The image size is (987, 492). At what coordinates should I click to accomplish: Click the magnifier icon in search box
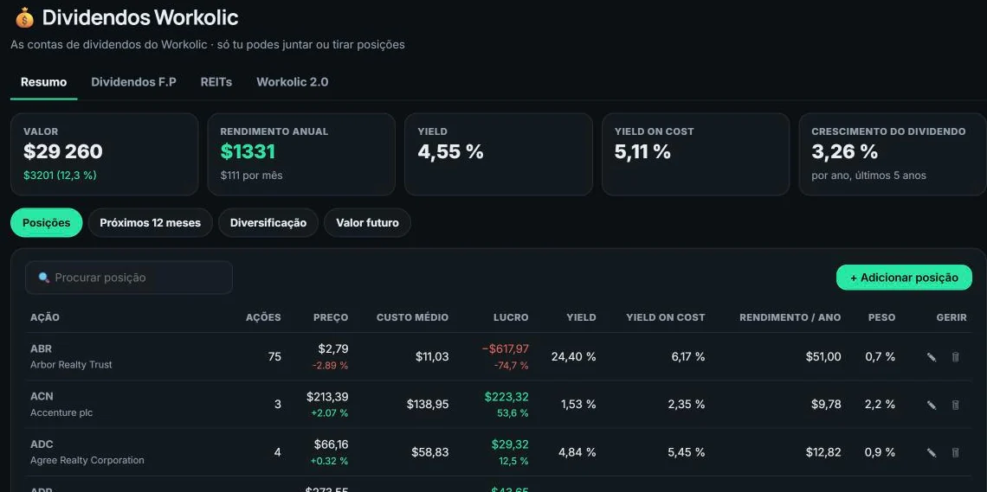43,277
